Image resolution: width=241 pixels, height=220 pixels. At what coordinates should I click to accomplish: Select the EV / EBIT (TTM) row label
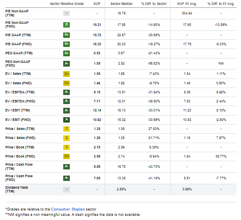point(18,110)
